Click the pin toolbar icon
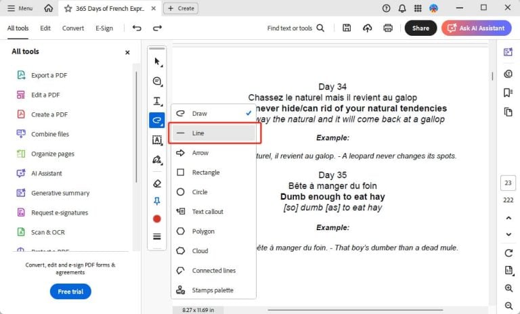The image size is (520, 314). [x=157, y=201]
